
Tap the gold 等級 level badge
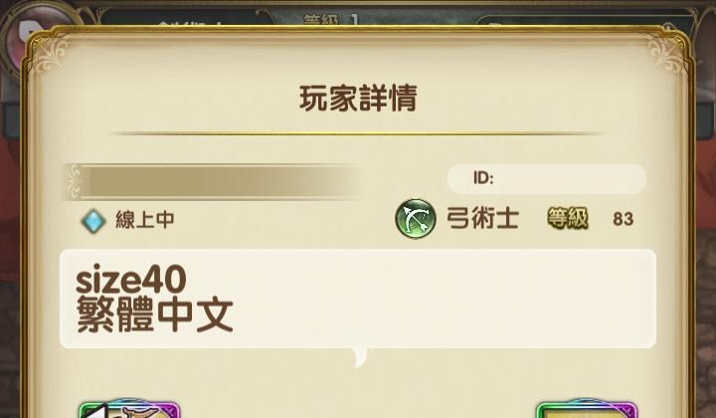[x=568, y=218]
